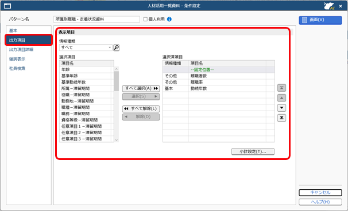Viewport: 348px width, 211px height.
Task: Select 勤務地－滞留期間 in the list
Action: 87,101
